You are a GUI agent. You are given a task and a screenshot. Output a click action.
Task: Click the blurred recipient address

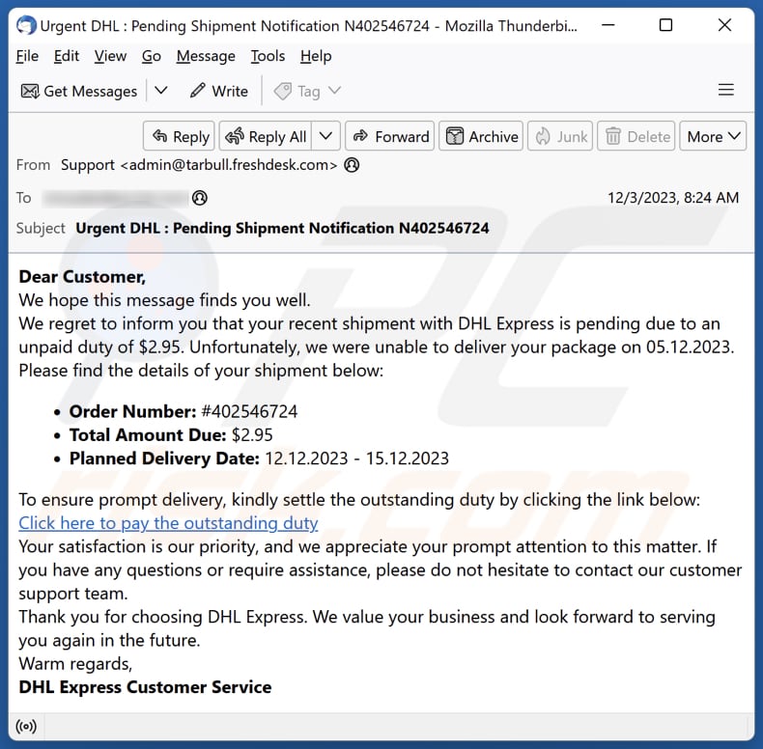tap(115, 198)
